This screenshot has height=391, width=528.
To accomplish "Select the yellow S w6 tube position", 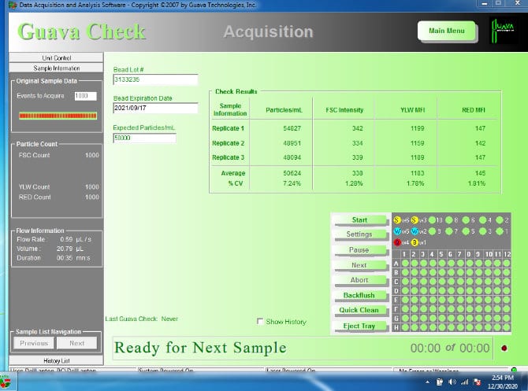I will click(397, 219).
